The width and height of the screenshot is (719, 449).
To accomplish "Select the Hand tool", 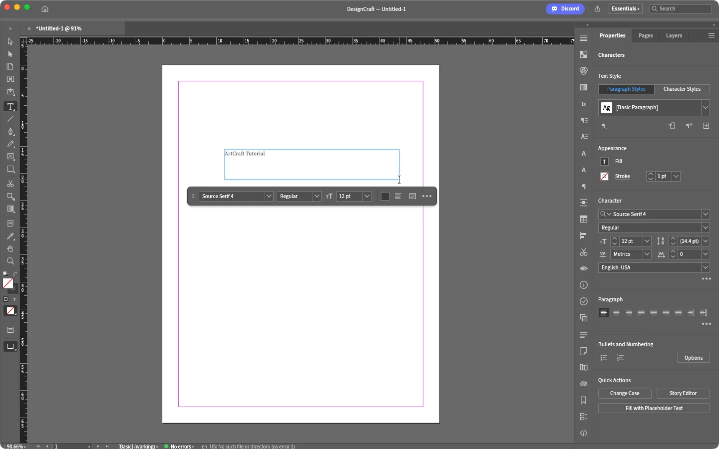I will (x=10, y=249).
